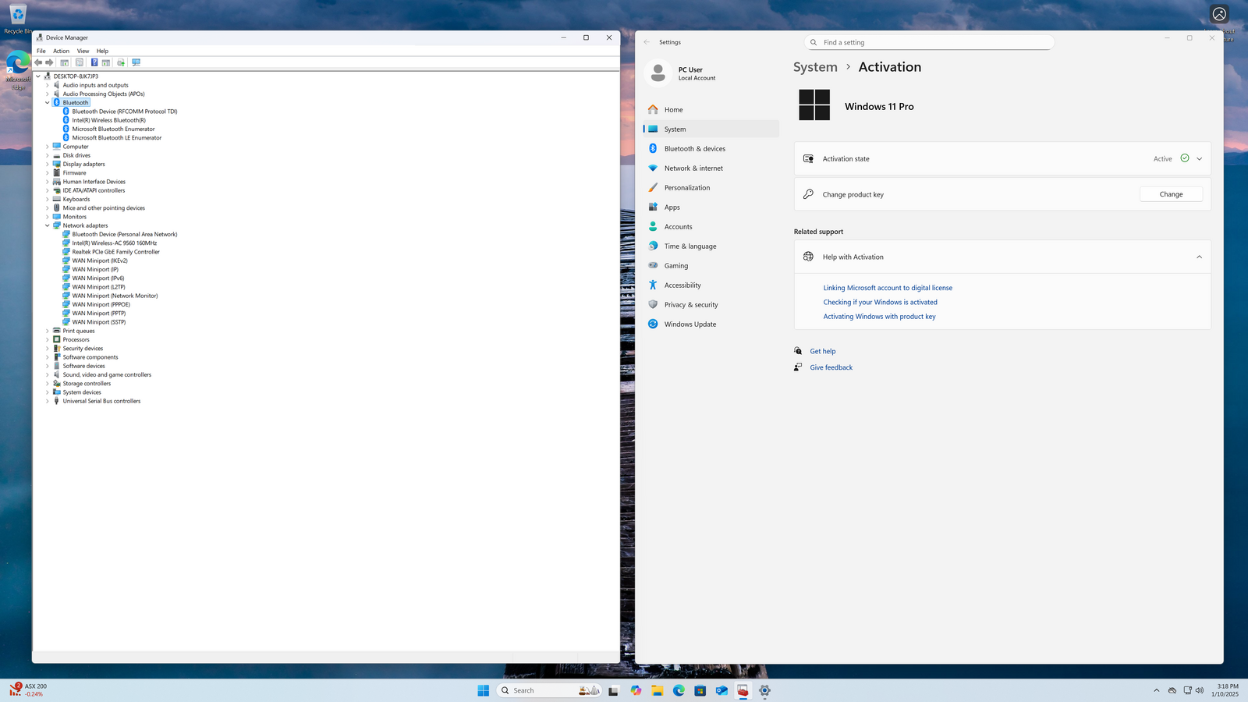Collapse the Help with Activation section
Image resolution: width=1248 pixels, height=702 pixels.
coord(1199,257)
